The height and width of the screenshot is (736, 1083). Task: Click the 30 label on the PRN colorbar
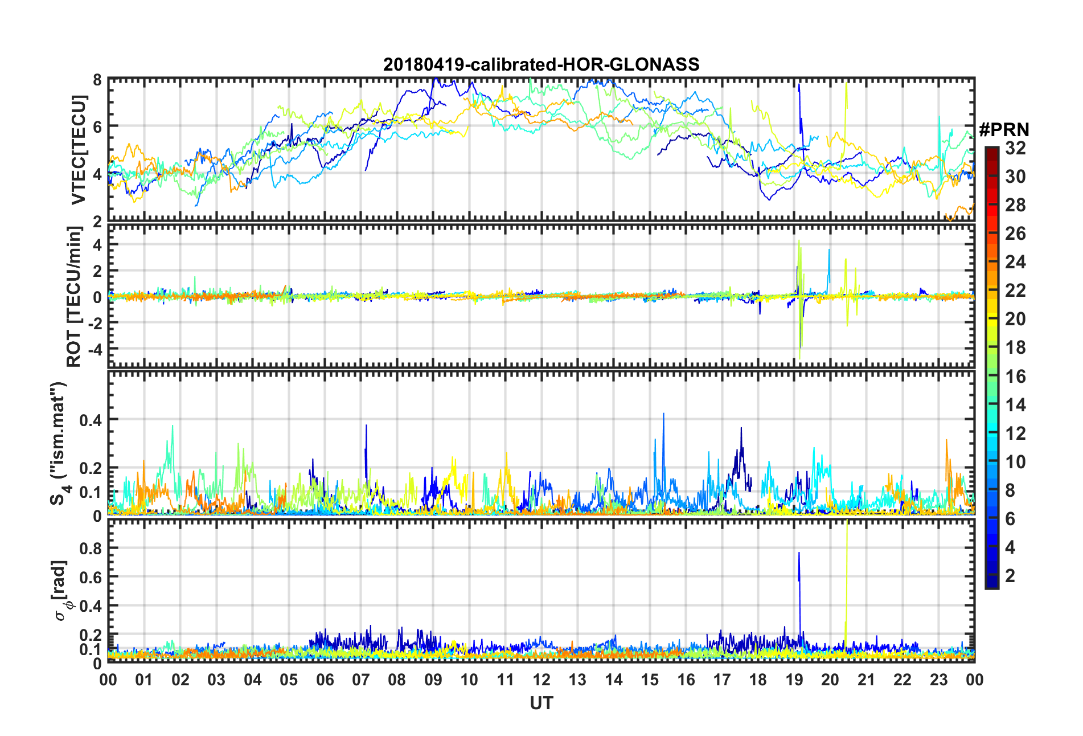pos(1015,177)
